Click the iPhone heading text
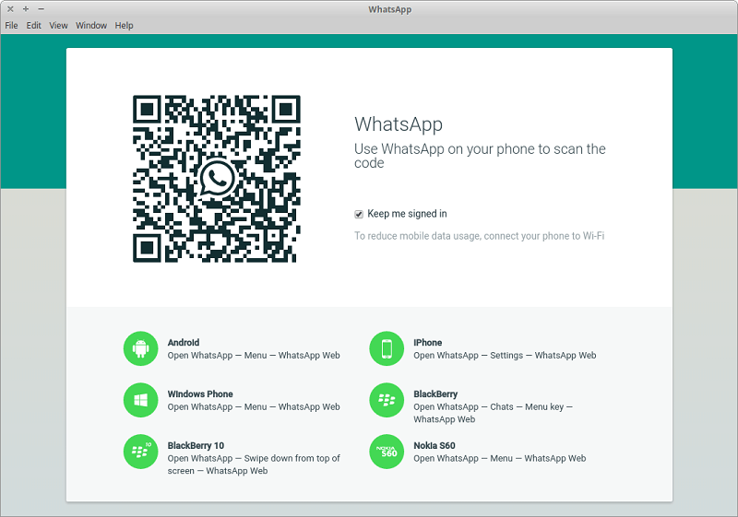The image size is (738, 517). tap(427, 343)
